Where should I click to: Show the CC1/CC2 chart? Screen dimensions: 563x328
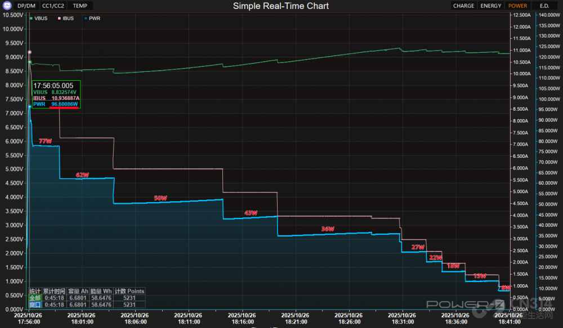53,6
